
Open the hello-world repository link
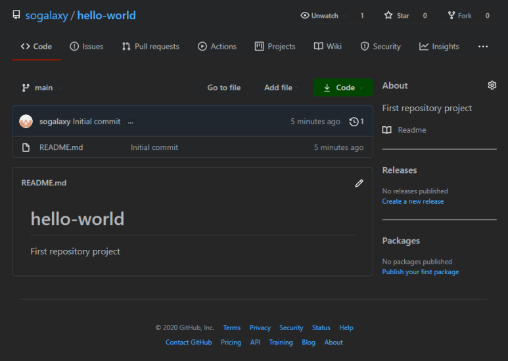[106, 15]
